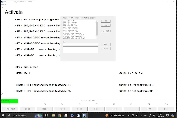Select 'ASC/DSC valve rear axle EUV2'
Screen dimensions: 177x118
click(x=74, y=38)
